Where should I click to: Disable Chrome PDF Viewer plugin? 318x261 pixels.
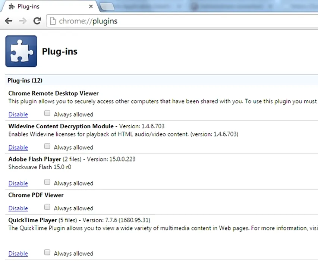point(18,208)
